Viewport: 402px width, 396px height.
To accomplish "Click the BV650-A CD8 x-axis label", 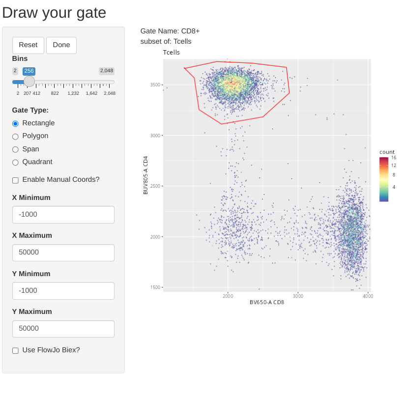I will click(267, 302).
